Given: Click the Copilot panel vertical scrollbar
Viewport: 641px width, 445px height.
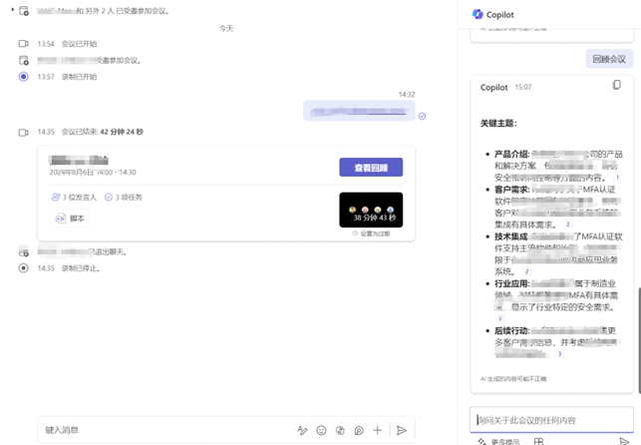Looking at the screenshot, I should pos(639,340).
